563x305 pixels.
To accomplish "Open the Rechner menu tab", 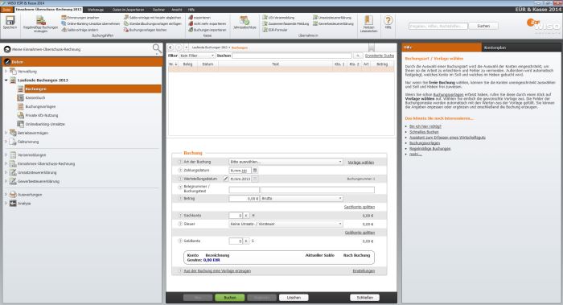I will point(158,10).
